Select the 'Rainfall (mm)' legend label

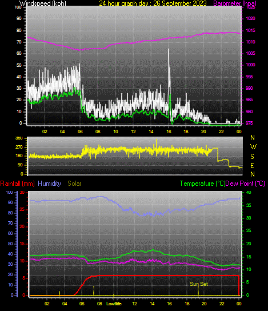[x=18, y=184]
